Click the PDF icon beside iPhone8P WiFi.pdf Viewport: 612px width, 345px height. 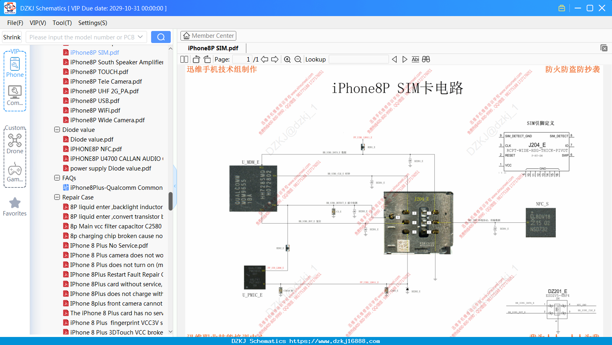coord(66,111)
